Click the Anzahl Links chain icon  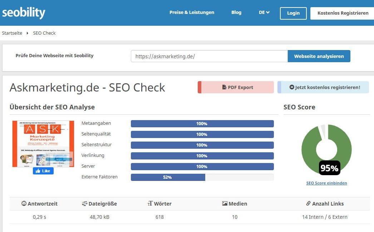click(308, 204)
